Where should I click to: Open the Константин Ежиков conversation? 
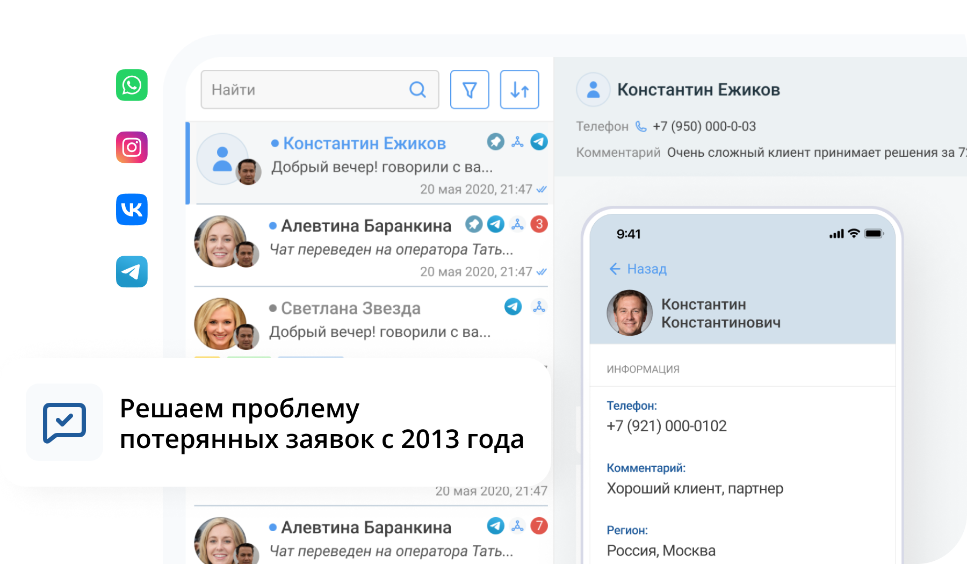pyautogui.click(x=364, y=143)
